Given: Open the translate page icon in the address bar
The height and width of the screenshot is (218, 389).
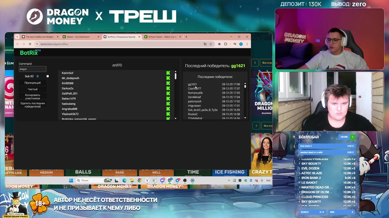Looking at the screenshot, I should (x=205, y=44).
